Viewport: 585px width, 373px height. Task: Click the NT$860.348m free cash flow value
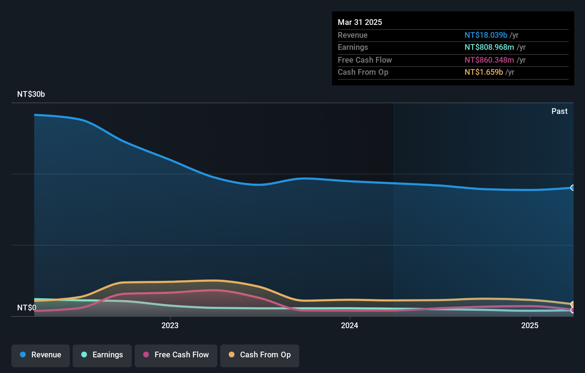pyautogui.click(x=489, y=60)
